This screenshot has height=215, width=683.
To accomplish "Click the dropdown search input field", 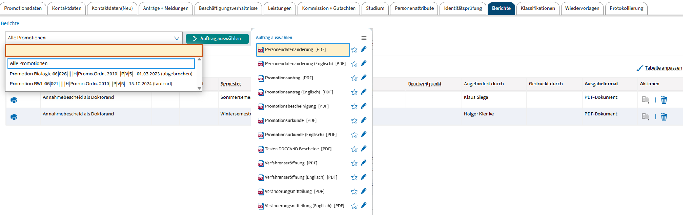I will [x=104, y=51].
